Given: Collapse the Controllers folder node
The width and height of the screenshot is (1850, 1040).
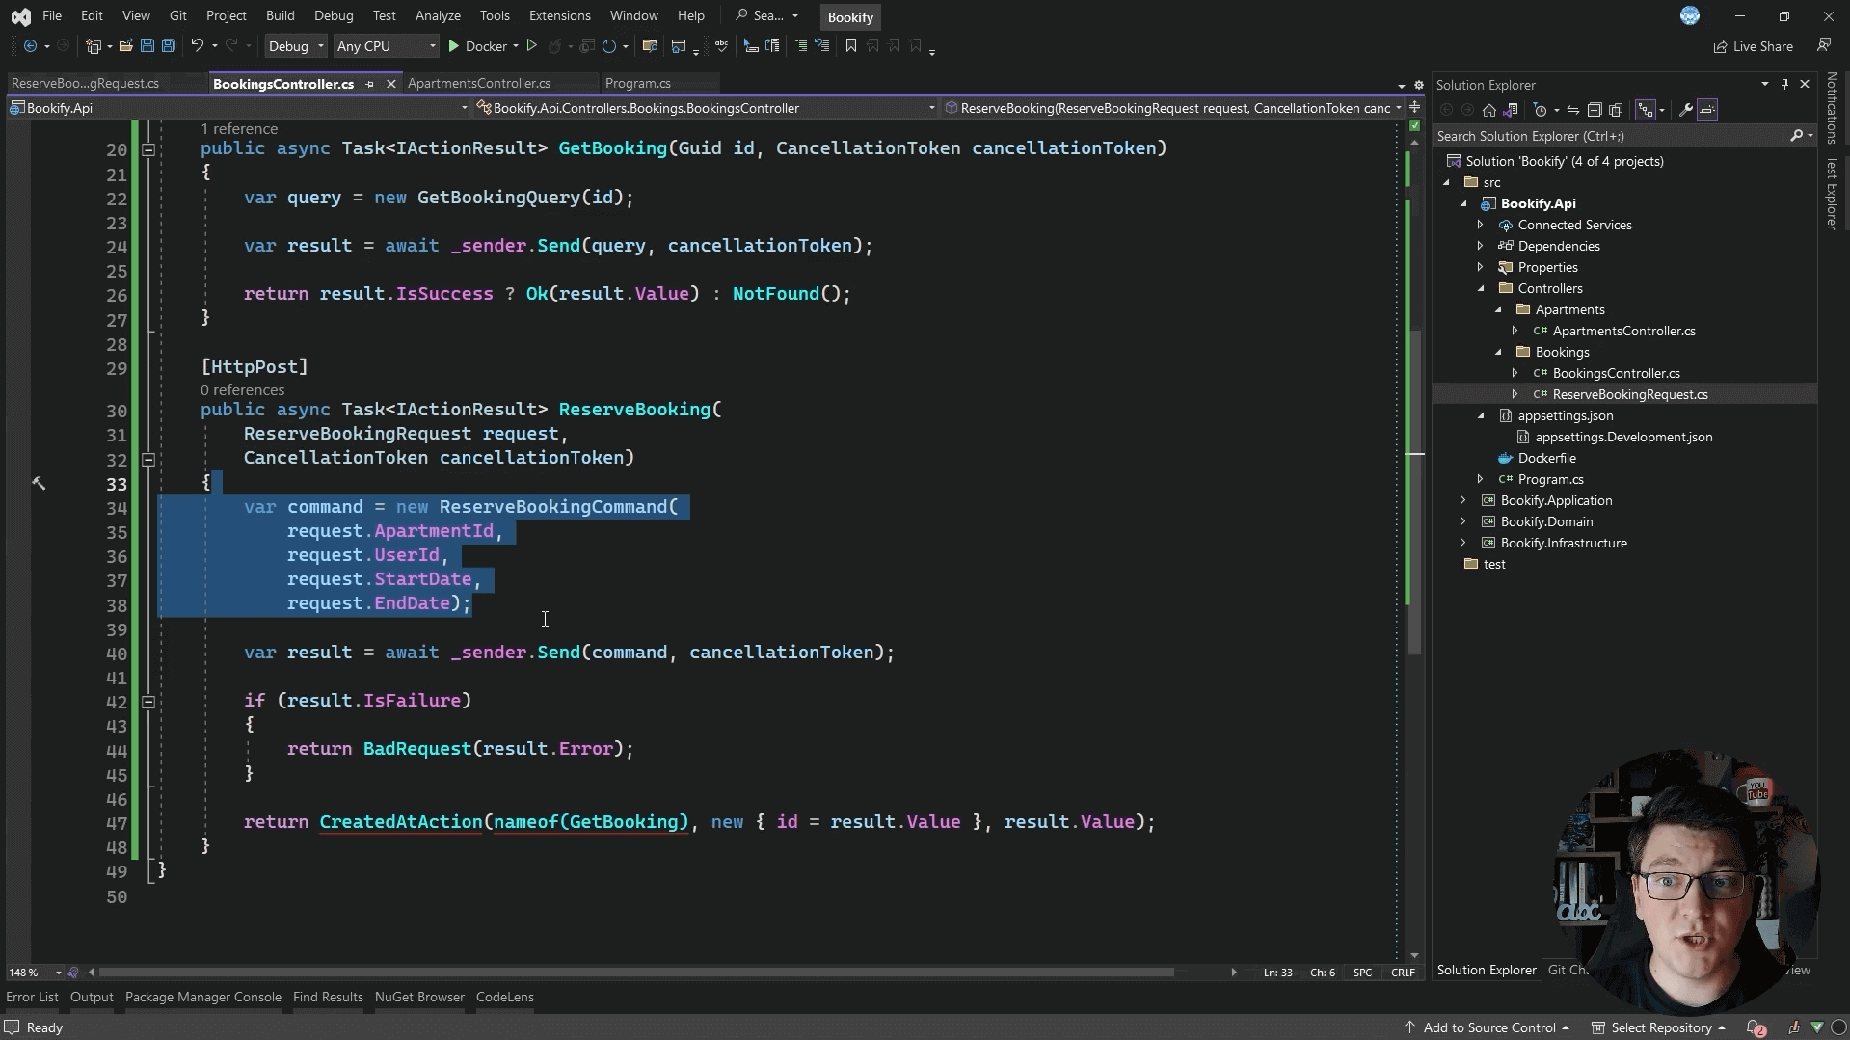Looking at the screenshot, I should click(x=1481, y=289).
